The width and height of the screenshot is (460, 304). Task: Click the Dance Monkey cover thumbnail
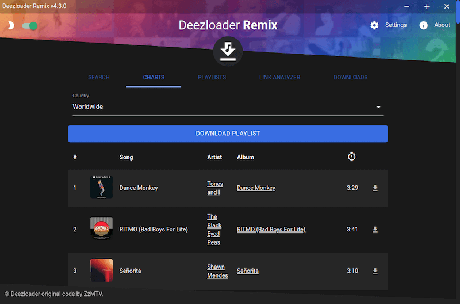point(102,187)
